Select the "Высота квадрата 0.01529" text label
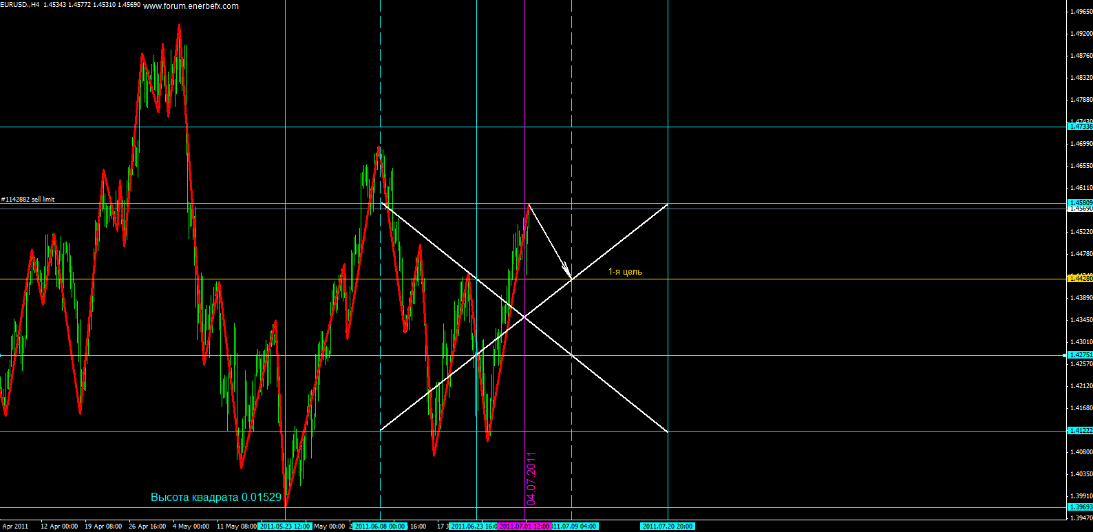1093x532 pixels. [x=215, y=497]
